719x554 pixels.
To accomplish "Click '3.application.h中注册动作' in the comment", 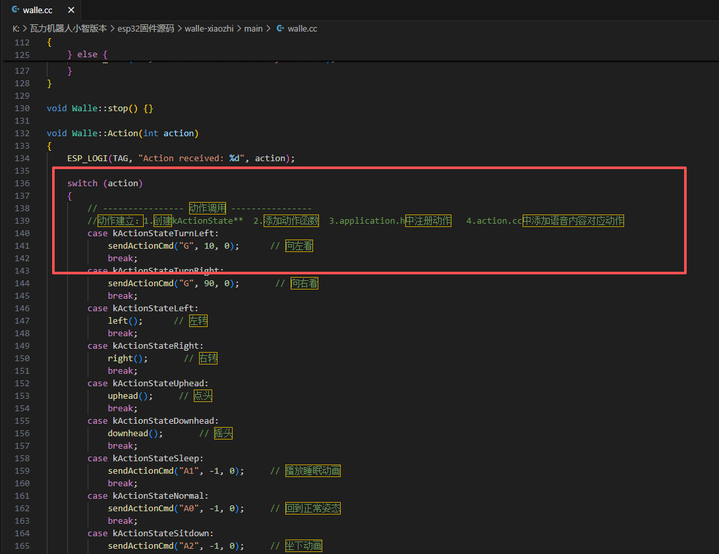I will point(390,220).
